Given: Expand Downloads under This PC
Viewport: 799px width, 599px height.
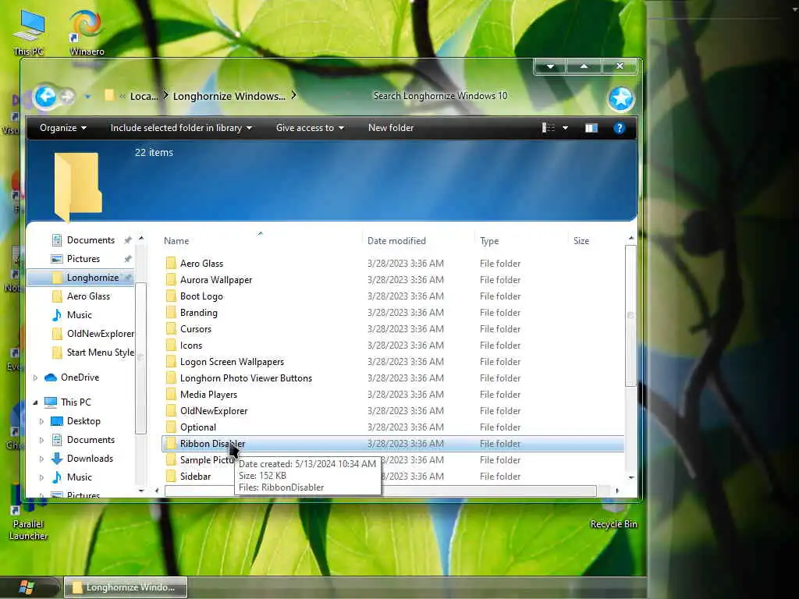Looking at the screenshot, I should (42, 459).
